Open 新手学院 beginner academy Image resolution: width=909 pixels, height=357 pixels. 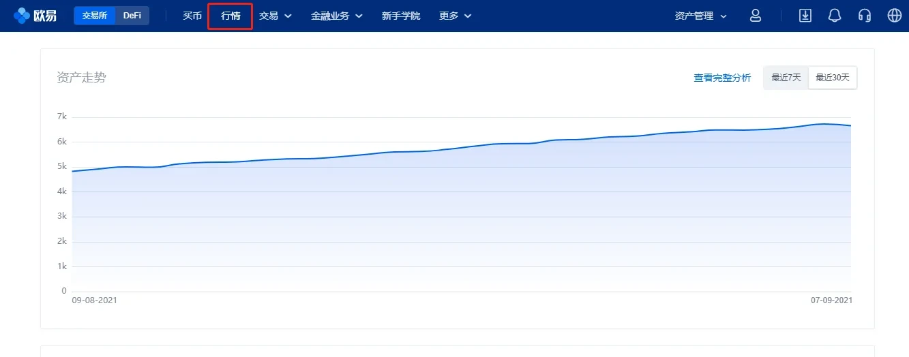401,16
